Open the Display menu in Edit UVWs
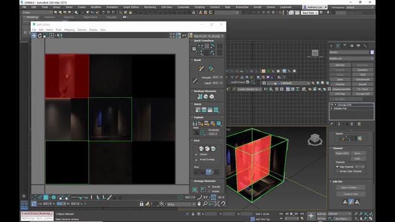 (x=93, y=30)
